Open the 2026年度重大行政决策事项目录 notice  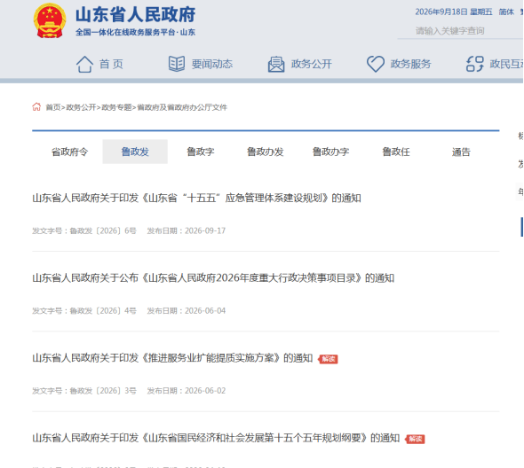213,278
